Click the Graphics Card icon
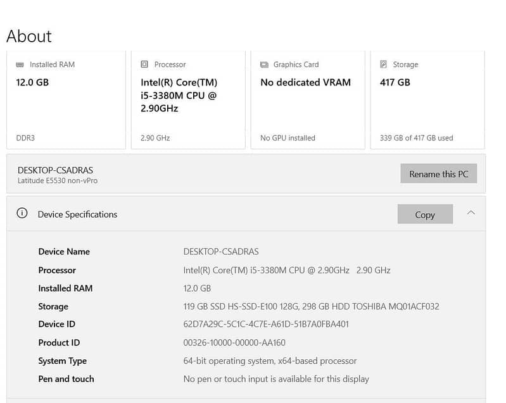This screenshot has height=403, width=506. pos(264,65)
